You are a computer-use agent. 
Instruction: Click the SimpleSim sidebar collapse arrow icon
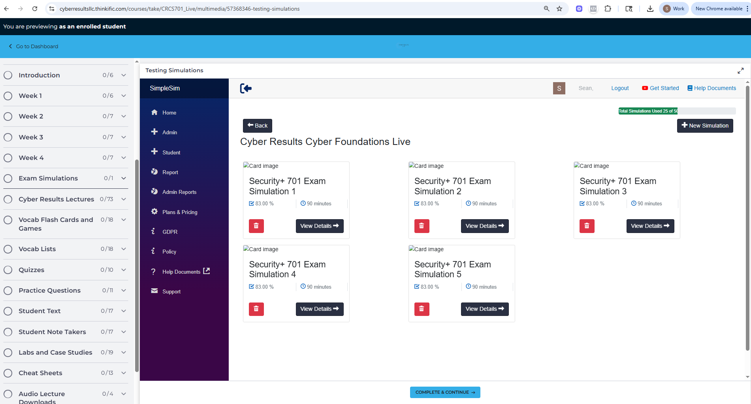246,88
